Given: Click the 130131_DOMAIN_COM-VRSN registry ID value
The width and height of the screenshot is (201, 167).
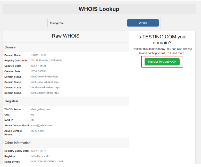Looking at the screenshot, I should pyautogui.click(x=46, y=61).
